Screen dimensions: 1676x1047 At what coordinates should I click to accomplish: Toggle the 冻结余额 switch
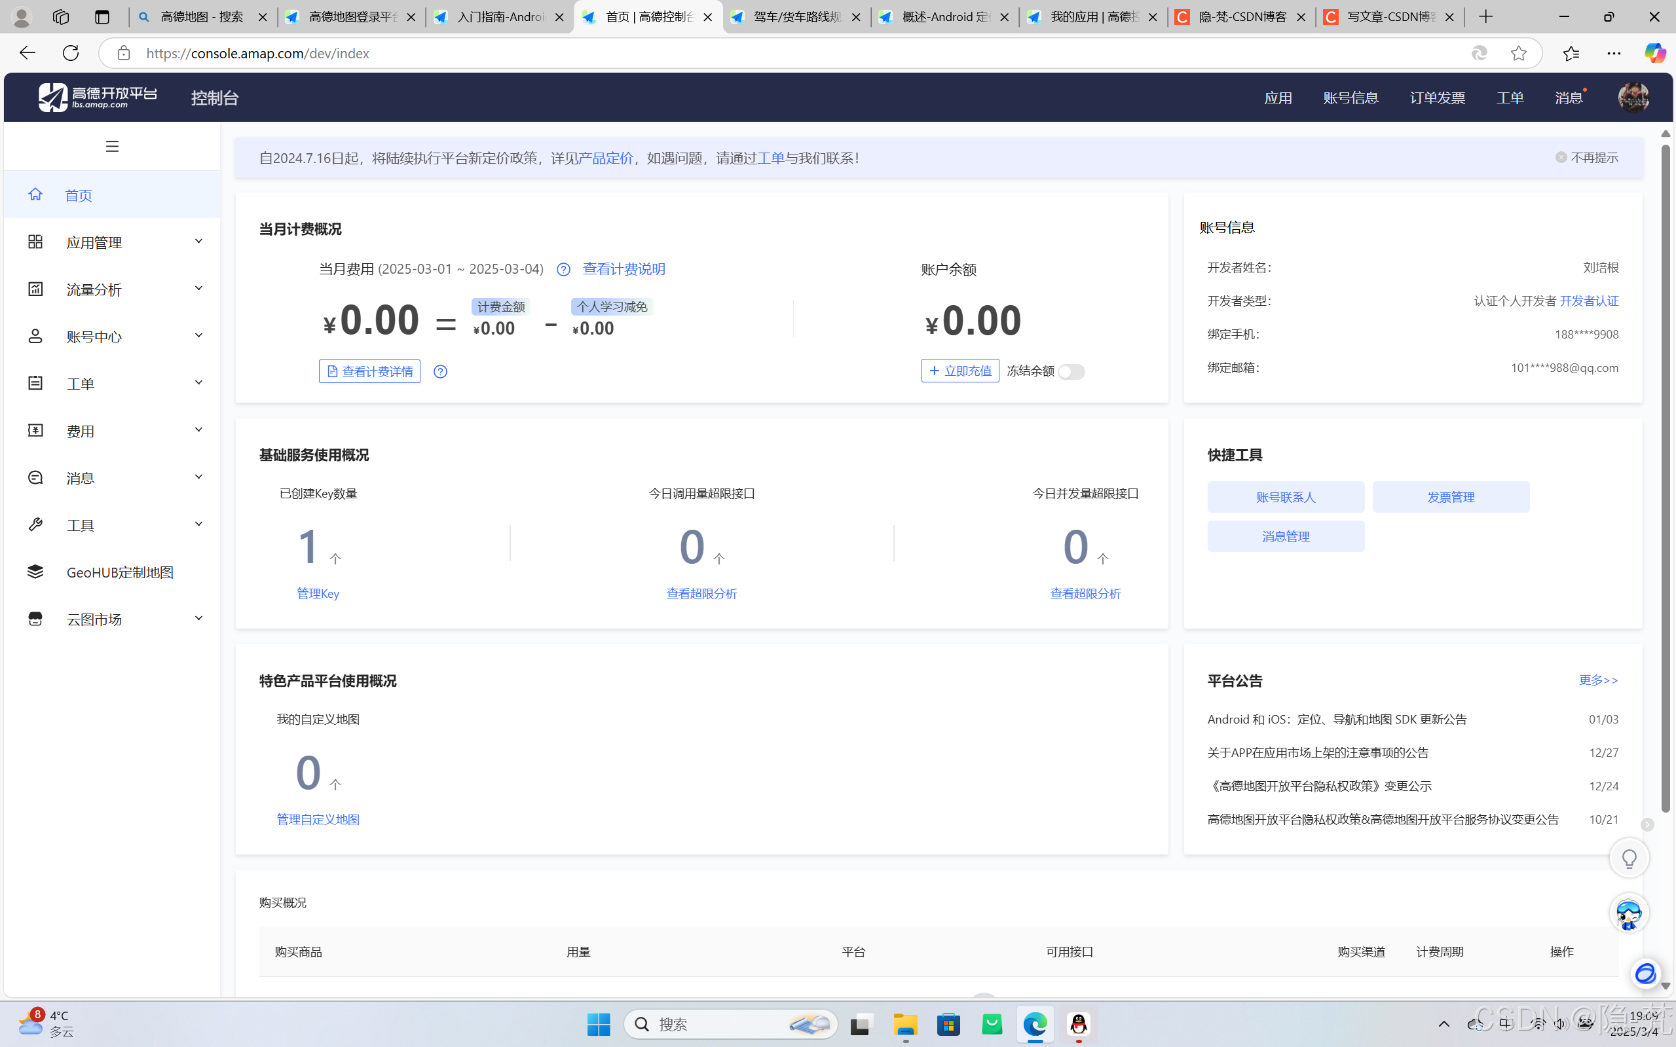[x=1071, y=372]
